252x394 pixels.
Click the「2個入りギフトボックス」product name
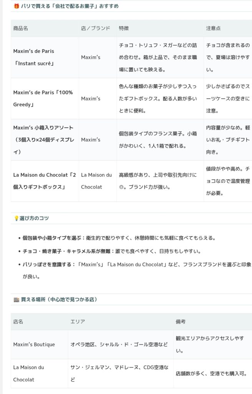click(45, 181)
